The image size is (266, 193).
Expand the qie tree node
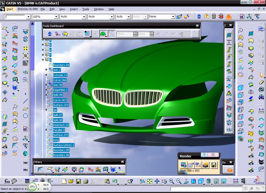(x=46, y=110)
